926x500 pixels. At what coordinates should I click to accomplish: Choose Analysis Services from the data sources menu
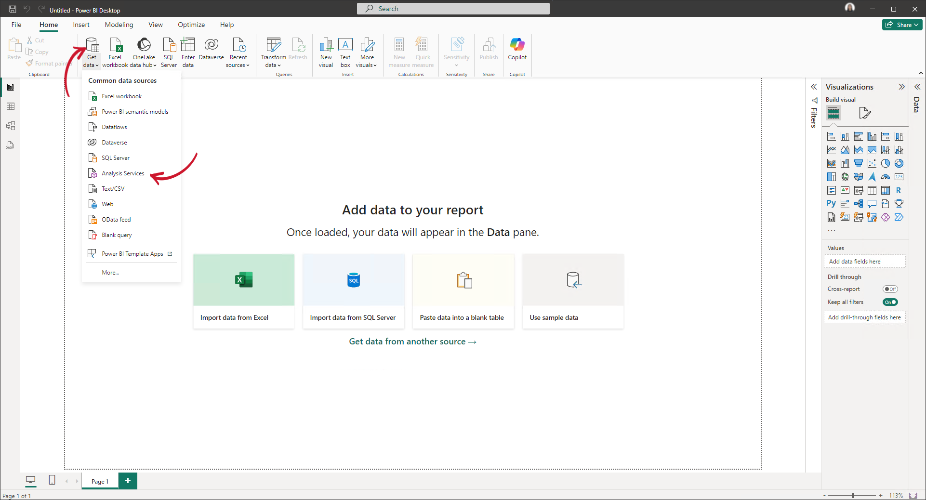click(x=122, y=173)
